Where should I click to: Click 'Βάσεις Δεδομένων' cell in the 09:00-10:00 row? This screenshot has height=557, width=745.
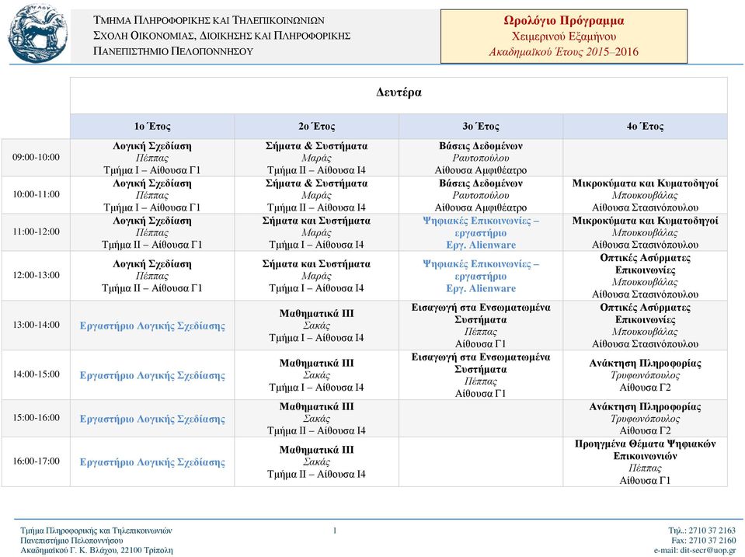point(481,158)
